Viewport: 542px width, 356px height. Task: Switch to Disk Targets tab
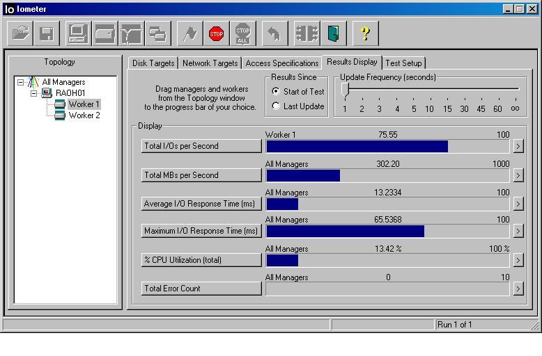click(x=153, y=63)
